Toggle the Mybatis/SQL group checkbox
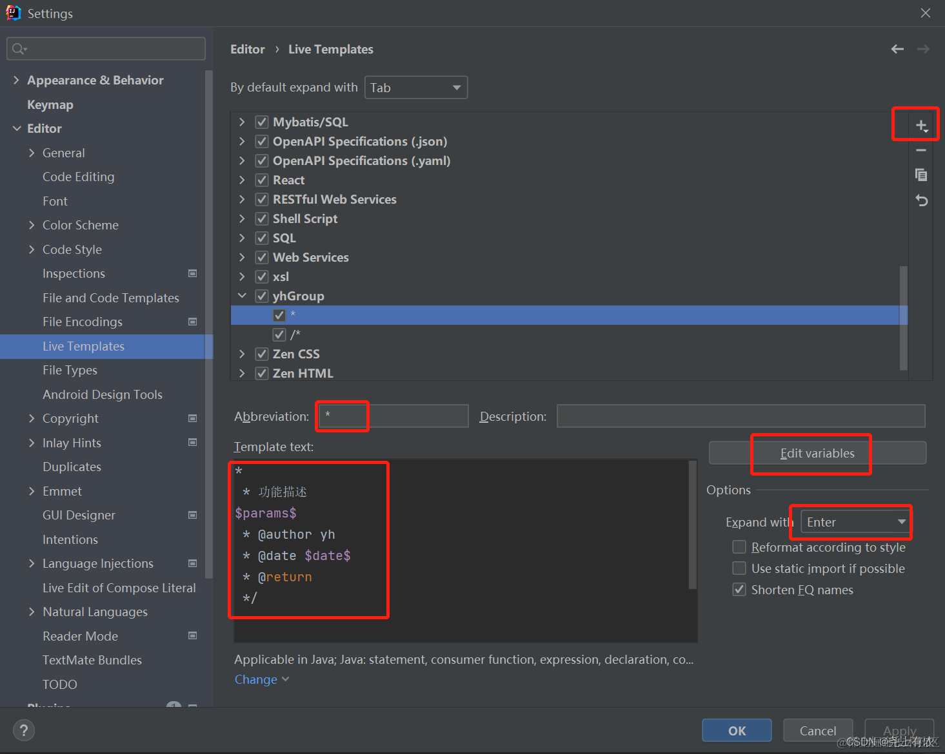 click(262, 122)
